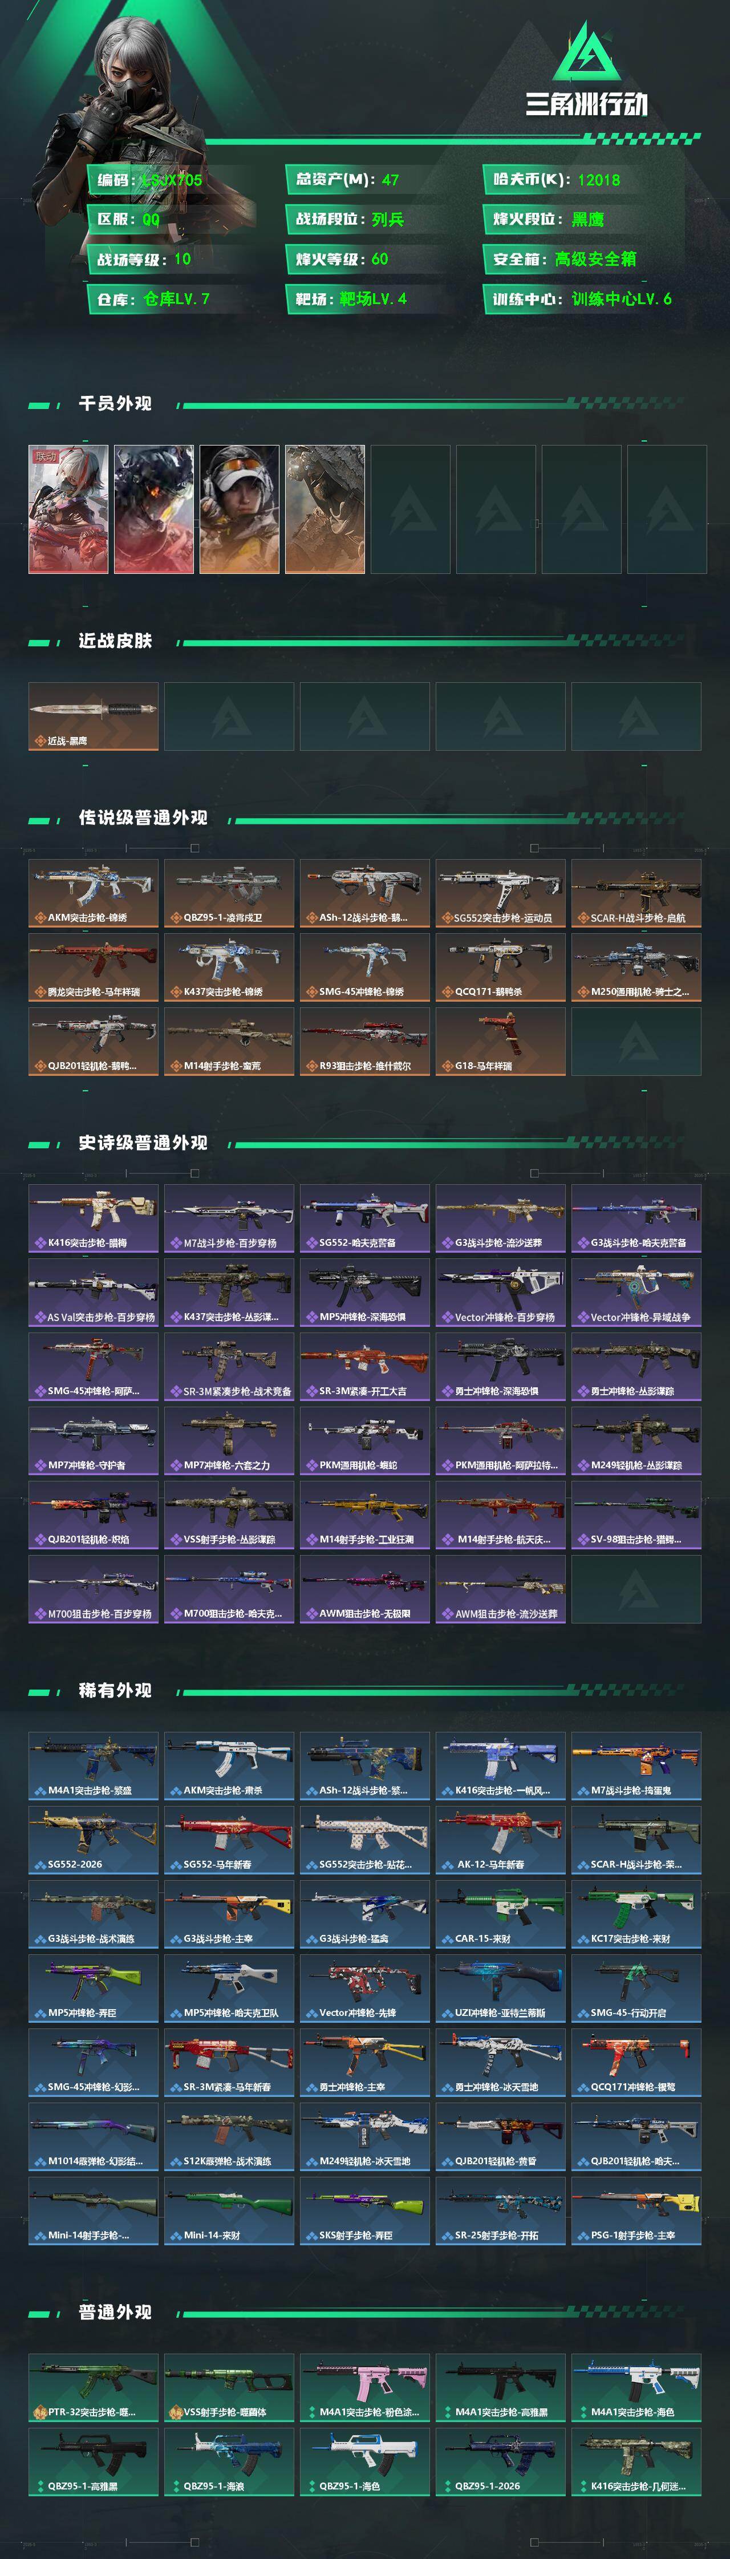
Task: Open the 近战-黑鹰 knife skin card
Action: point(94,716)
